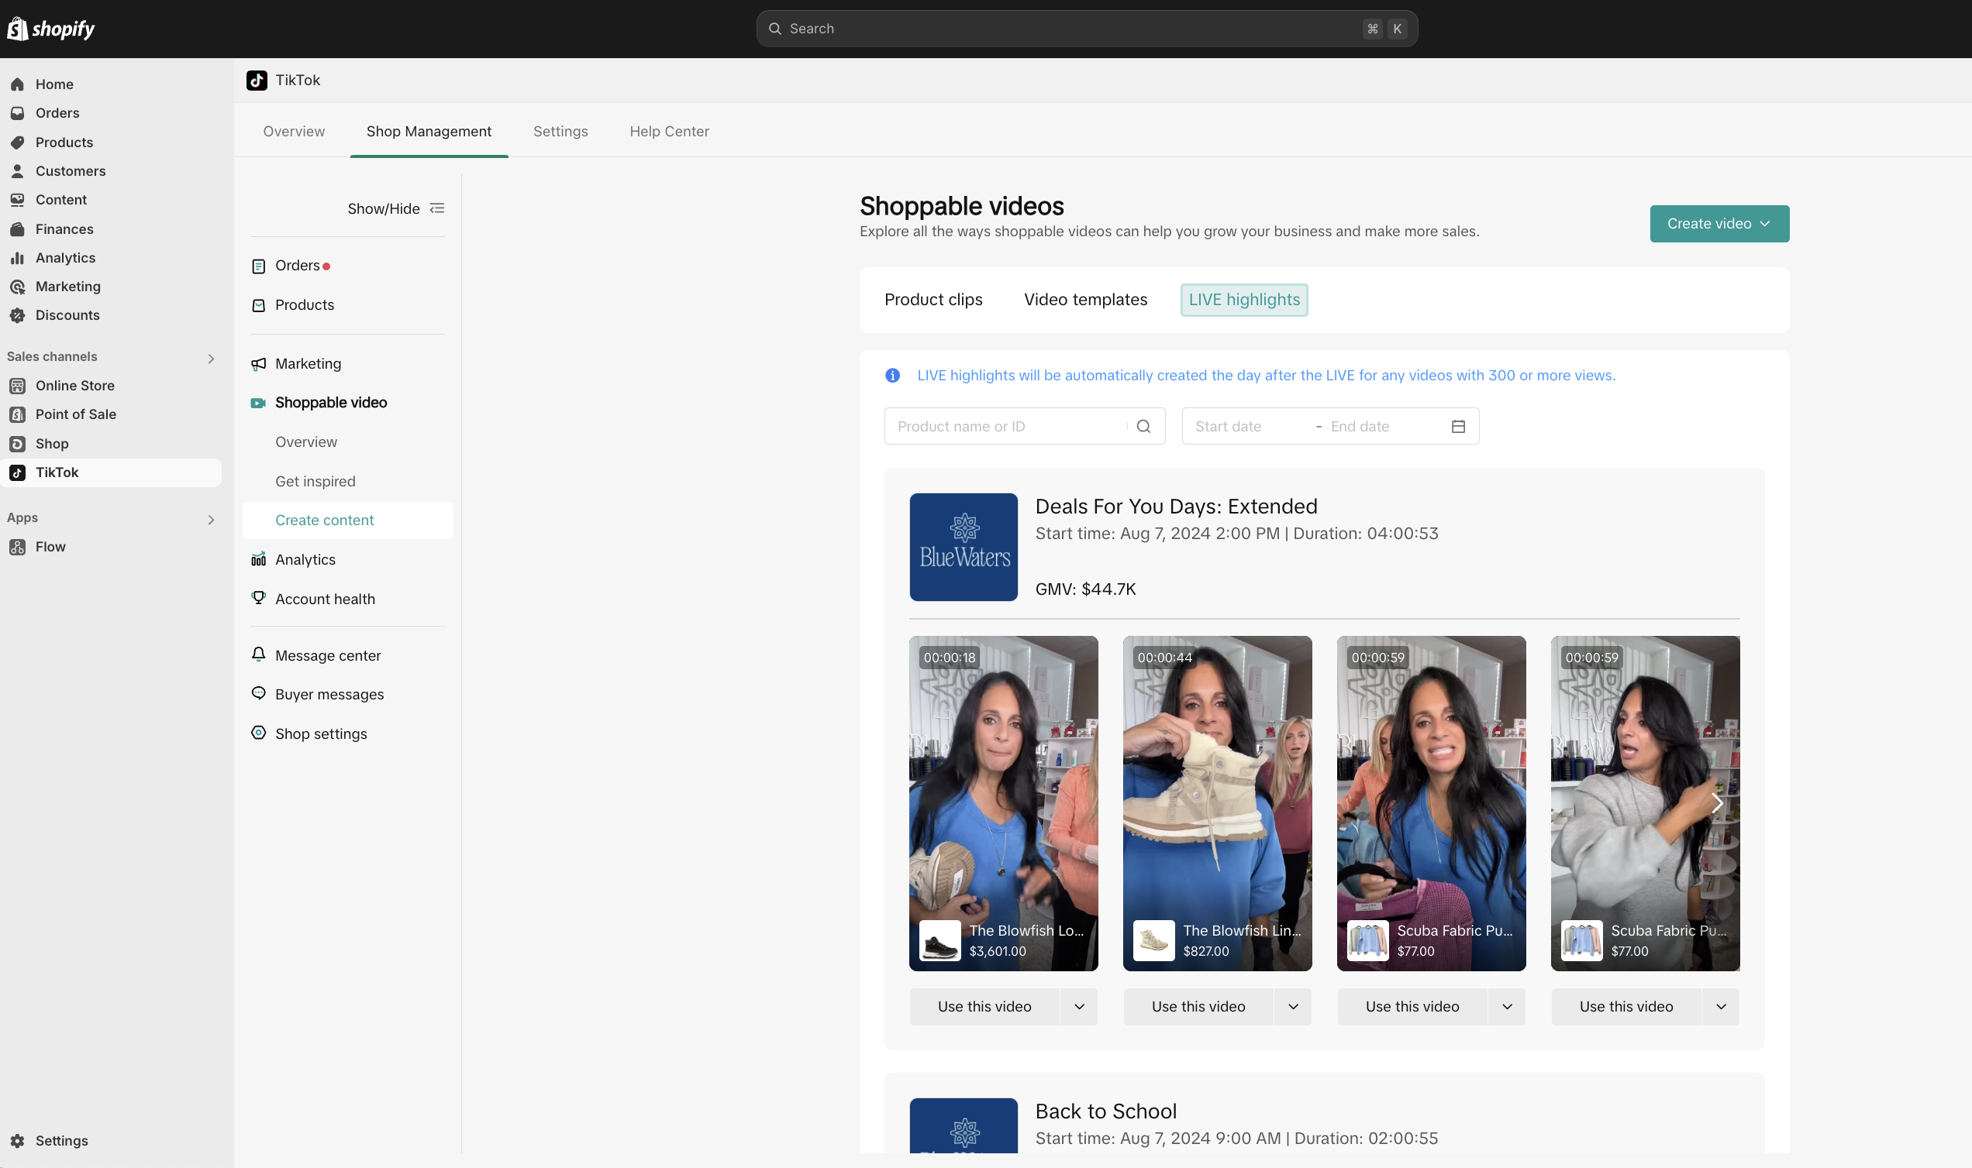Open Account health with trophy icon
The width and height of the screenshot is (1972, 1168).
[258, 598]
